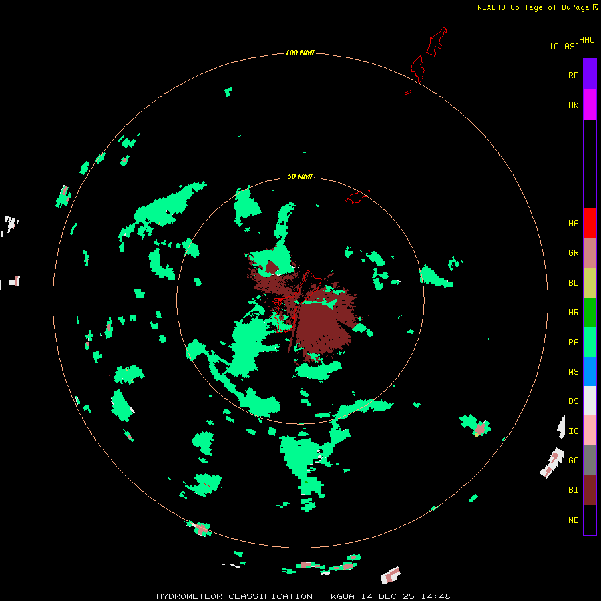This screenshot has width=601, height=601.
Task: Click the UK legend label
Action: [573, 105]
